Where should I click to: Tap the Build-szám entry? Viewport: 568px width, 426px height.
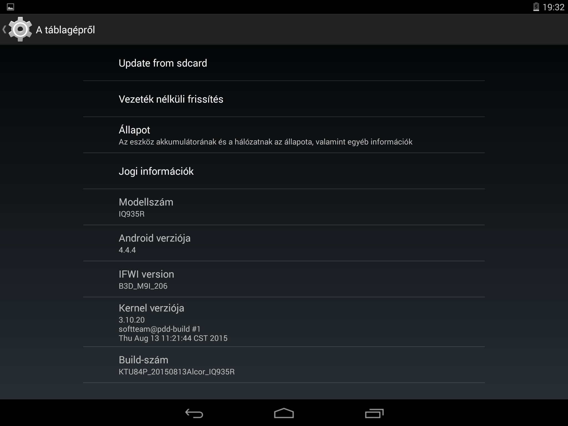pyautogui.click(x=284, y=365)
